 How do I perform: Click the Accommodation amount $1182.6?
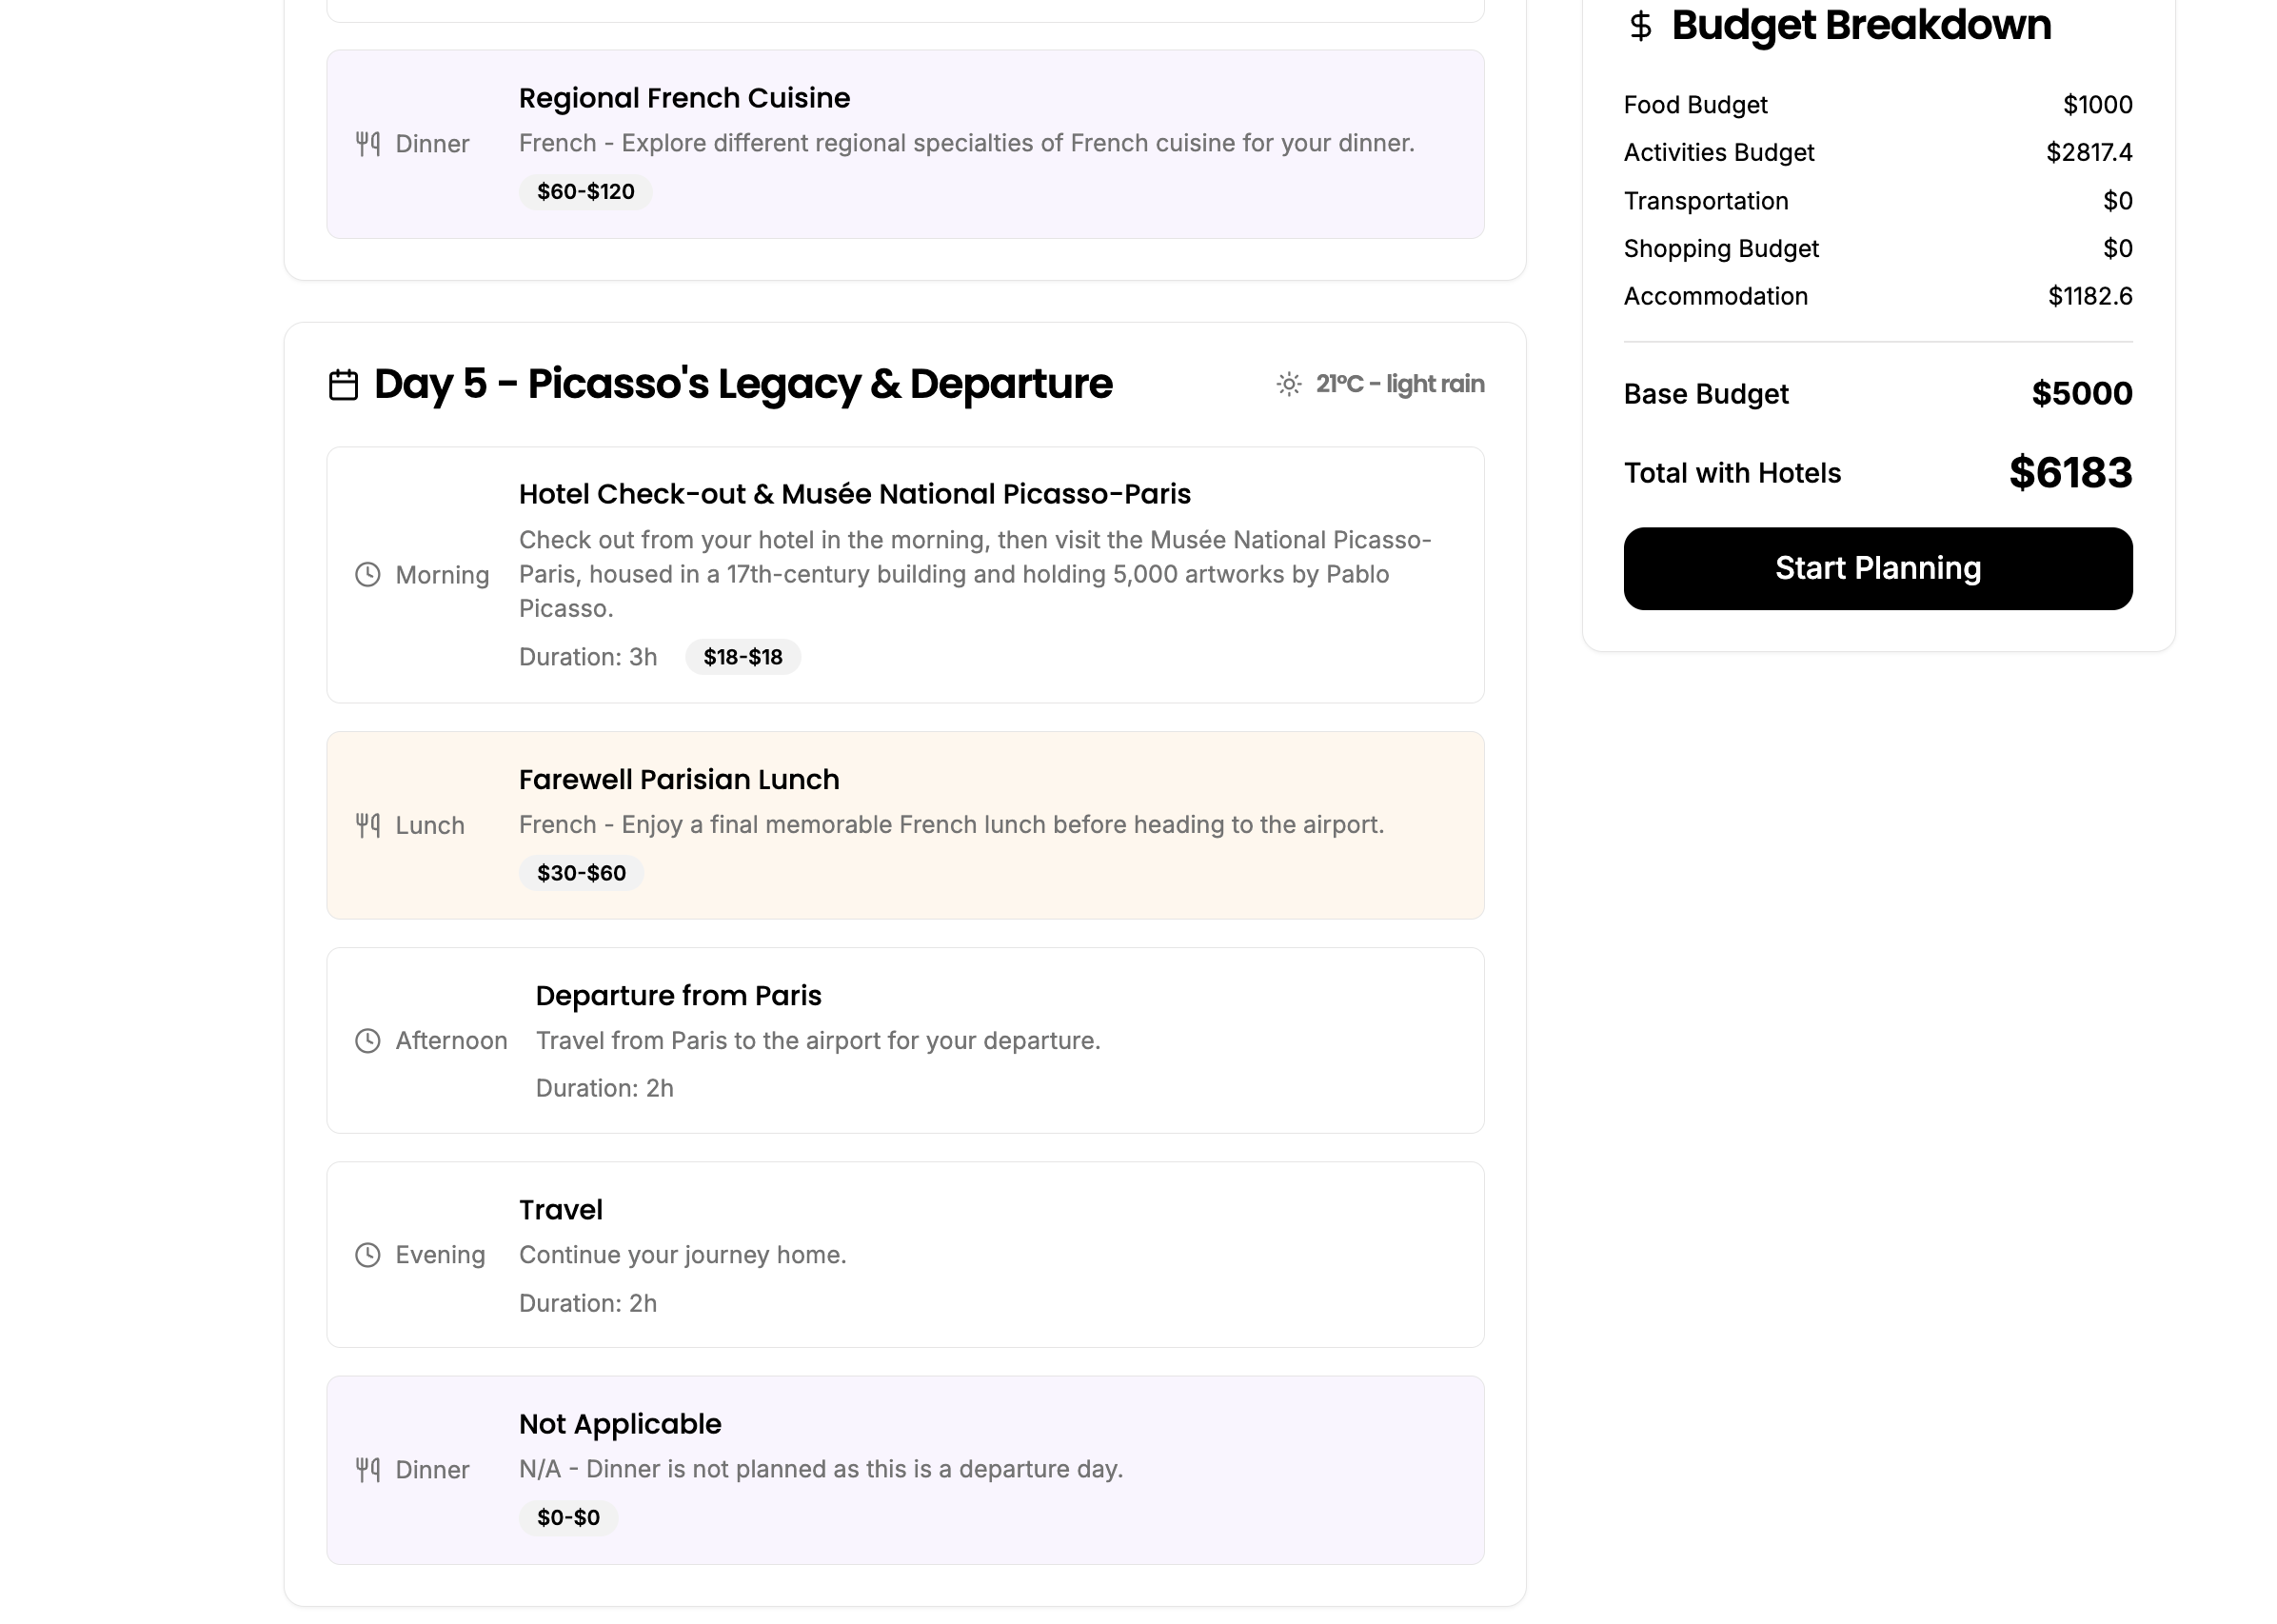2089,296
